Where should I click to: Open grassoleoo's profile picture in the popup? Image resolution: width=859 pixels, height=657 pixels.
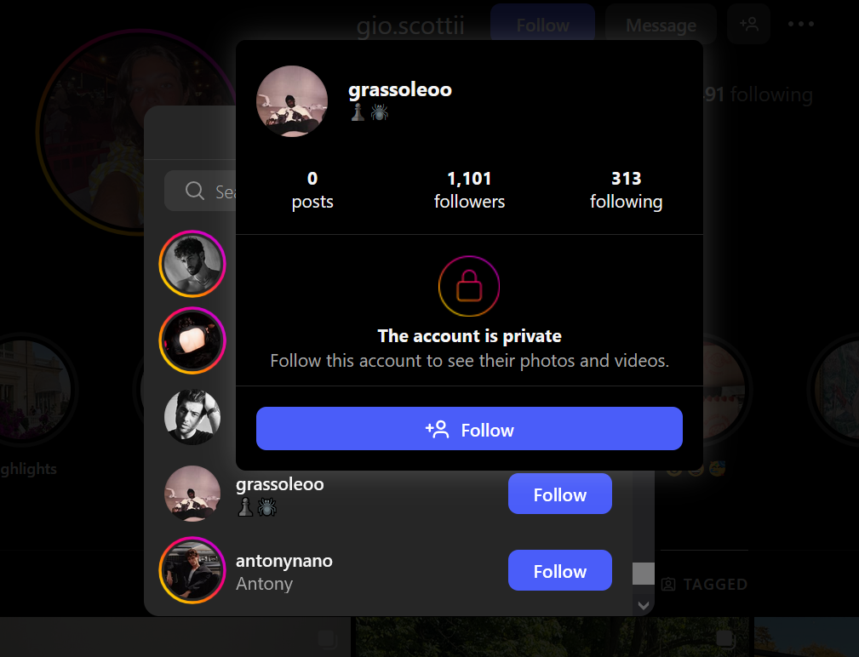(292, 101)
